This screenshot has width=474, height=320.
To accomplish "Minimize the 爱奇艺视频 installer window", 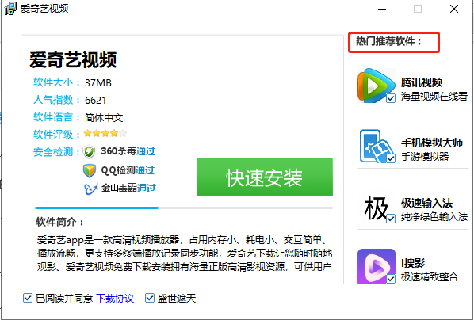I will [382, 9].
